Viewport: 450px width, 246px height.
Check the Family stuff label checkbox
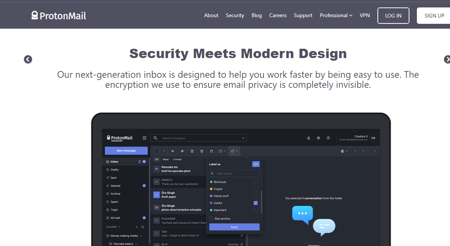pyautogui.click(x=256, y=196)
